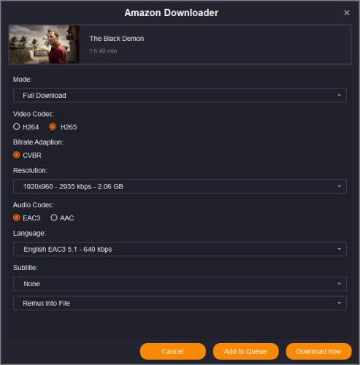This screenshot has height=365, width=360.
Task: Click The Black Demon title text
Action: tap(117, 39)
